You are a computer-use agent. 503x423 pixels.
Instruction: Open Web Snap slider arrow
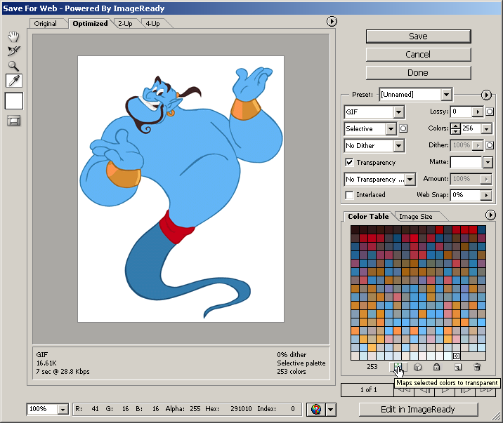[486, 195]
